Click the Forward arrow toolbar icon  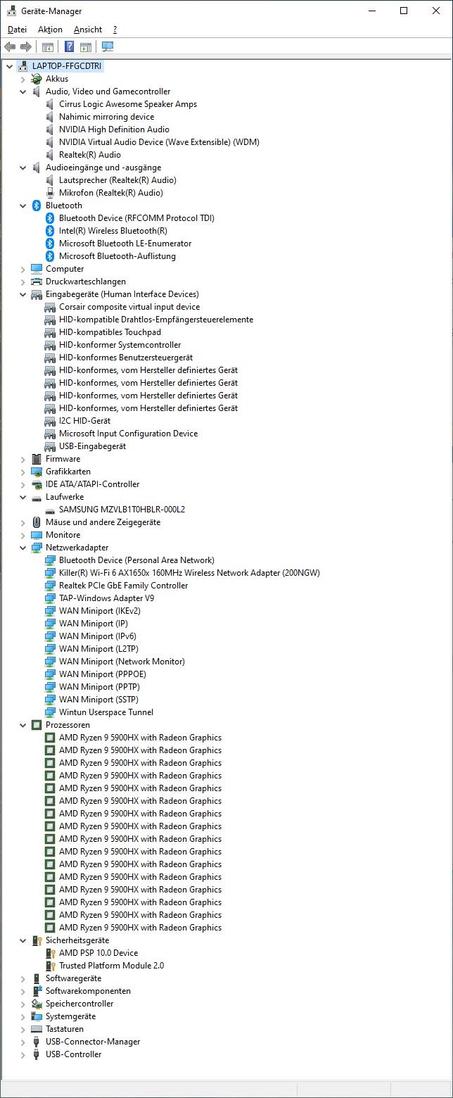coord(26,47)
